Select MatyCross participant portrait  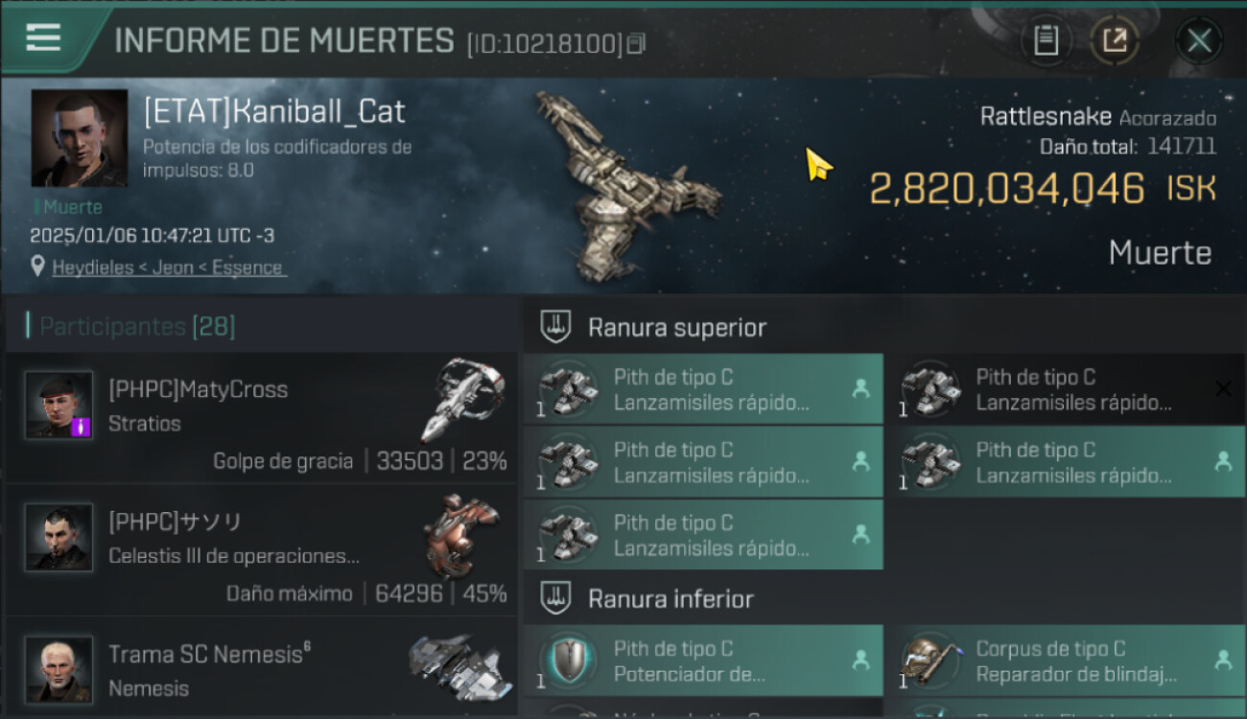click(59, 405)
